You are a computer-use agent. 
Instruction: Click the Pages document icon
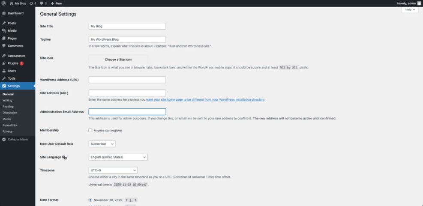pyautogui.click(x=4, y=38)
